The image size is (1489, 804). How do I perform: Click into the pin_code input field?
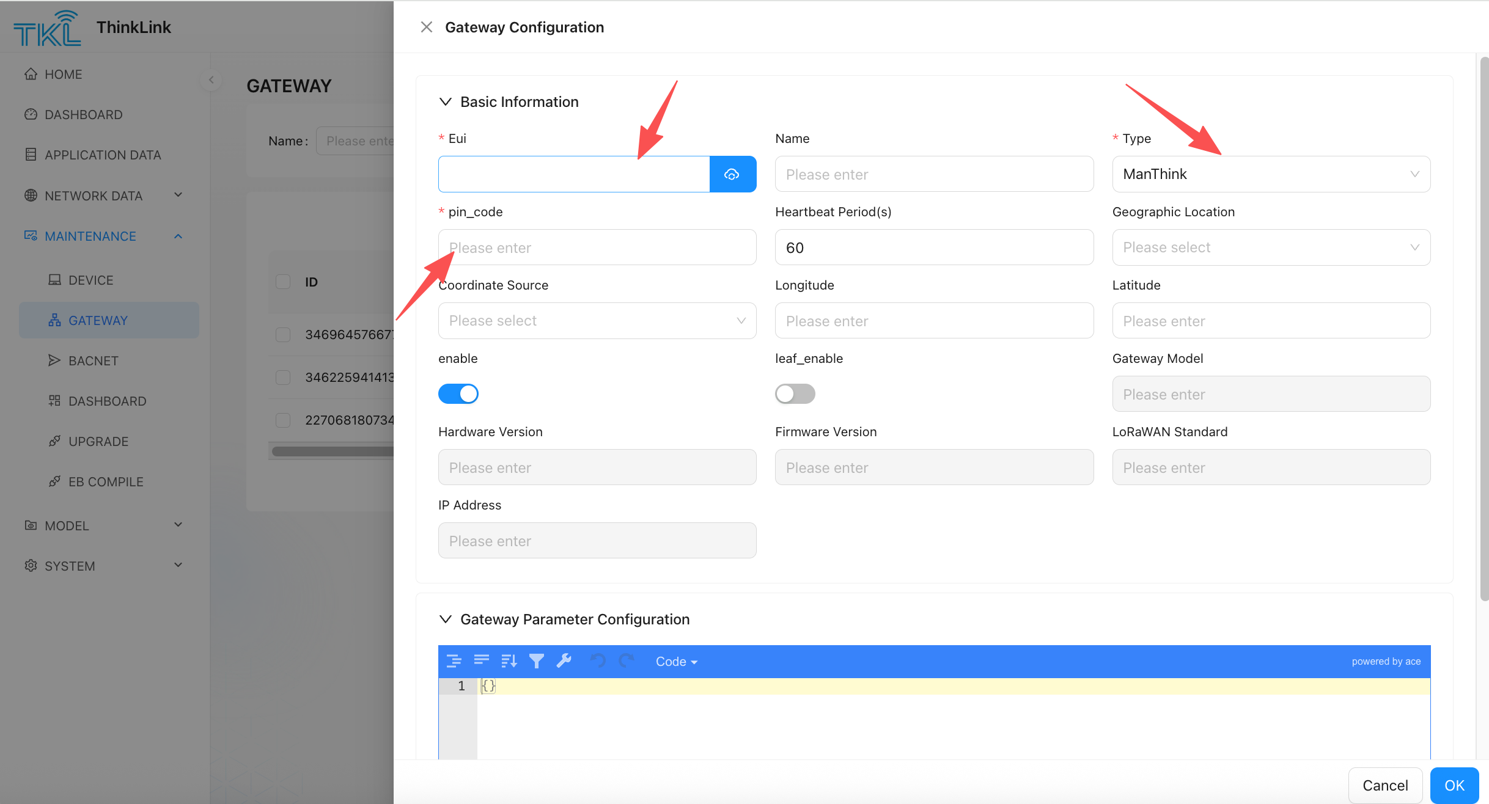[597, 247]
